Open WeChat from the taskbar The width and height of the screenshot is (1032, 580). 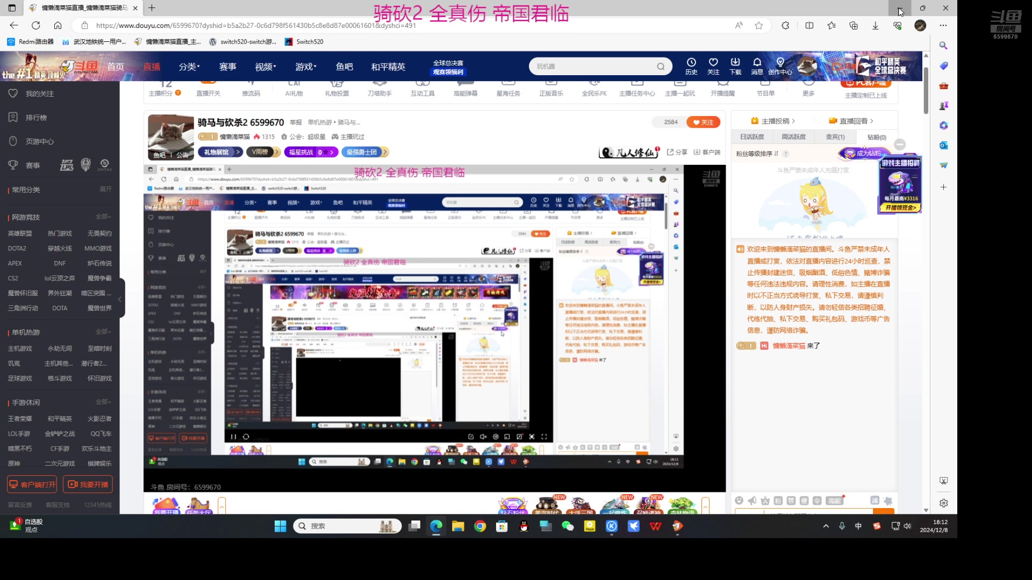568,526
